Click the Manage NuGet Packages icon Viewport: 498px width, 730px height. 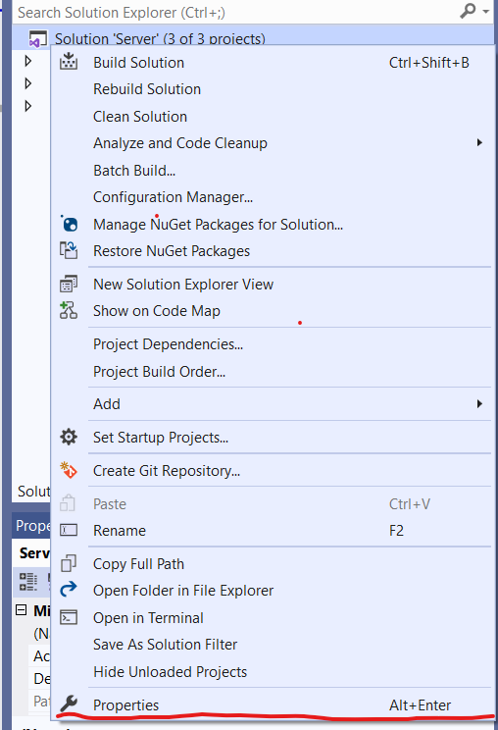coord(69,224)
